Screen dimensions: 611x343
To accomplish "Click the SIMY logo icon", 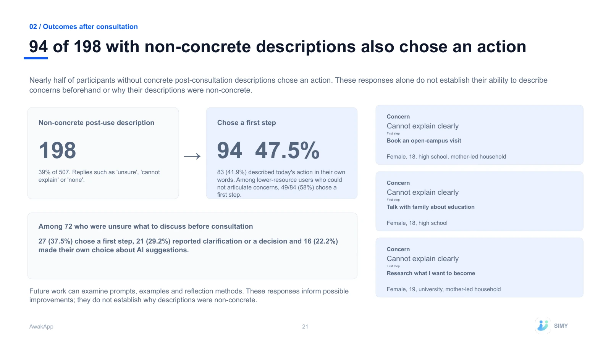I will pyautogui.click(x=543, y=325).
